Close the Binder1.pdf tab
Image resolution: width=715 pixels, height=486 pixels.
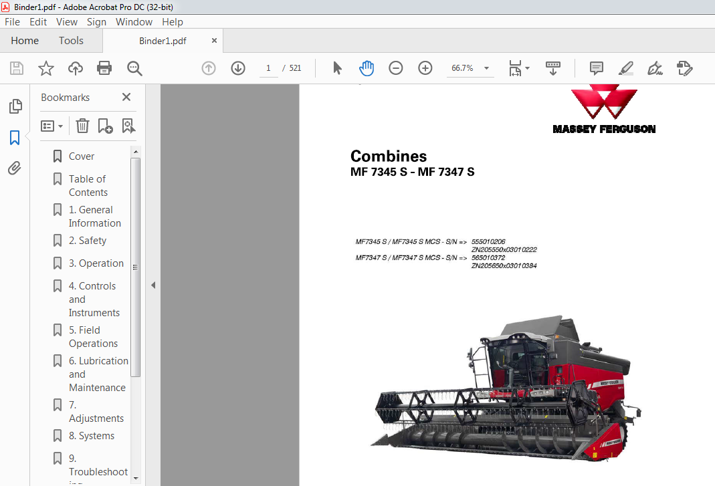click(214, 41)
